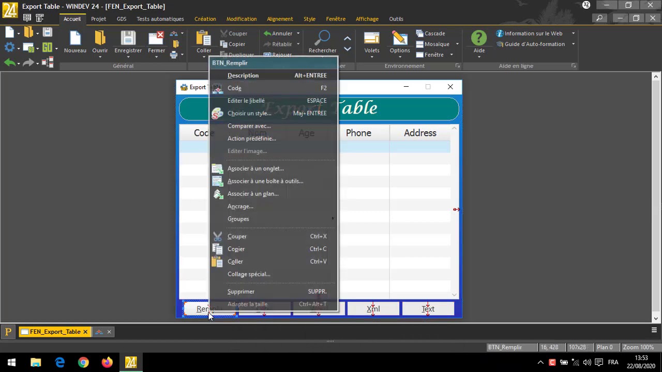
Task: Click the Enregistrer save icon
Action: tap(128, 38)
